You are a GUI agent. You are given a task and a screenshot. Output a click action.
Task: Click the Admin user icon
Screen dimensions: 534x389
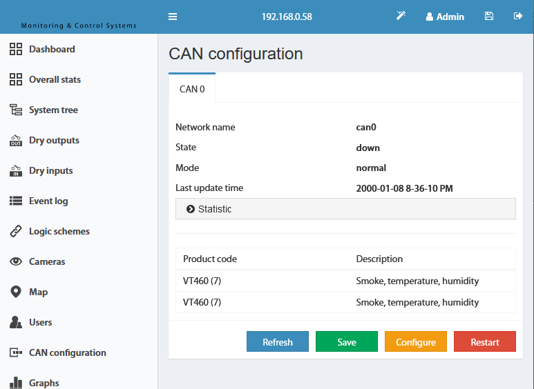[x=430, y=17]
